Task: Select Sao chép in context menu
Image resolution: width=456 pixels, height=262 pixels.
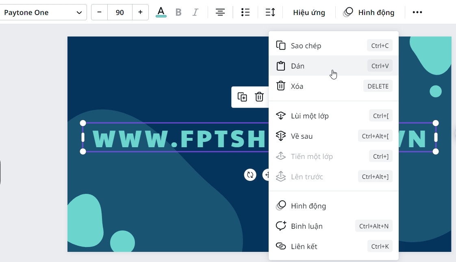Action: pos(334,45)
